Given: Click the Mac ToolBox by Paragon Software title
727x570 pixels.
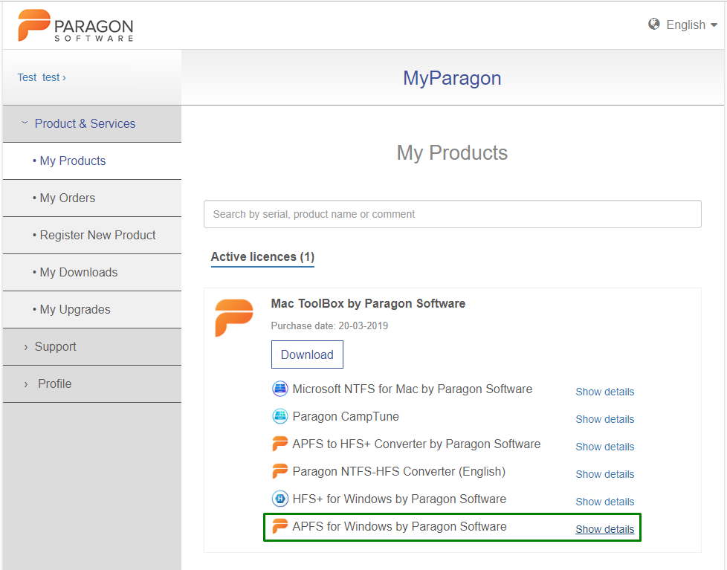Looking at the screenshot, I should (x=368, y=303).
